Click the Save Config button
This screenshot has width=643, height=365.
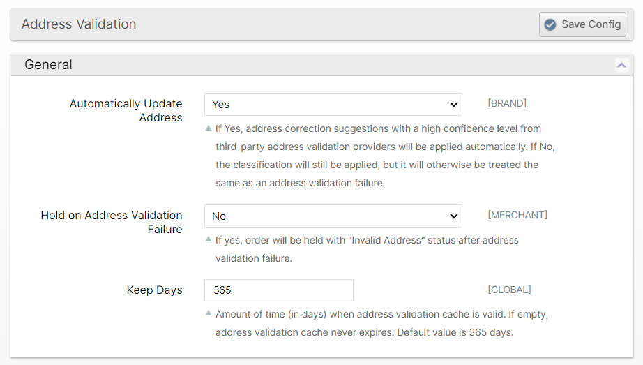(582, 24)
